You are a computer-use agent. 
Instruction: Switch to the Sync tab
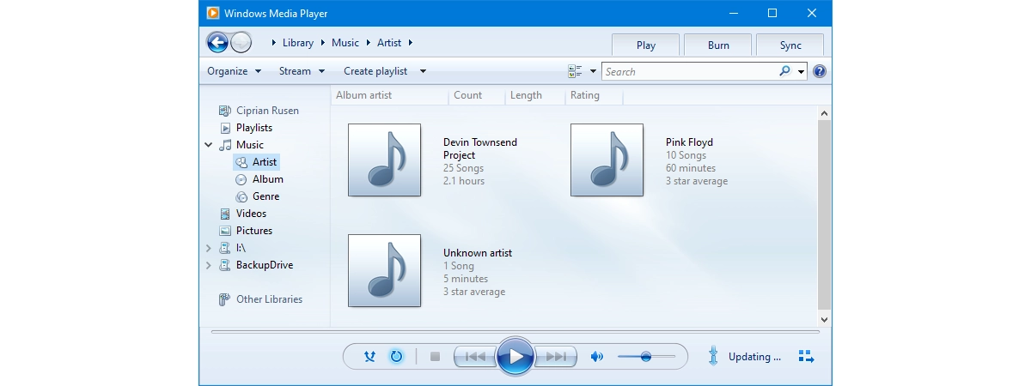[x=790, y=45]
